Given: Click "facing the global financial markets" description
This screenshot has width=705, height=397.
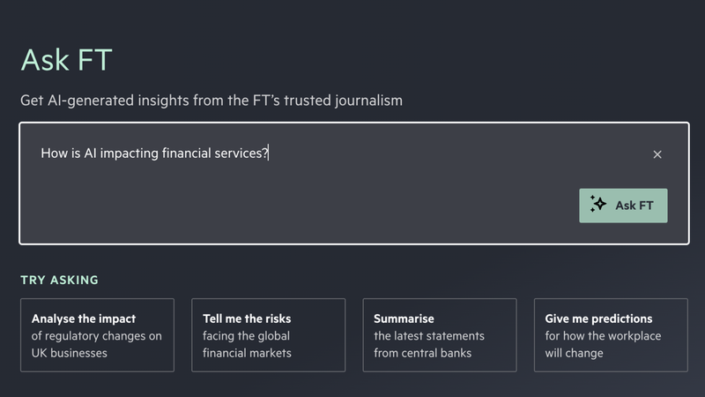Looking at the screenshot, I should tap(247, 345).
